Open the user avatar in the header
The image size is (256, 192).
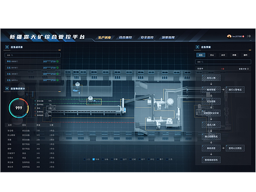point(229,36)
